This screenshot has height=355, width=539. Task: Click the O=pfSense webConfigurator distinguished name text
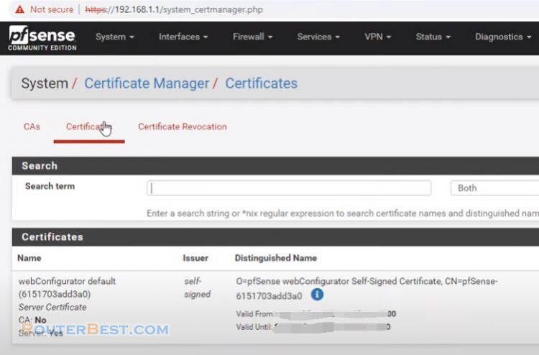coord(367,288)
